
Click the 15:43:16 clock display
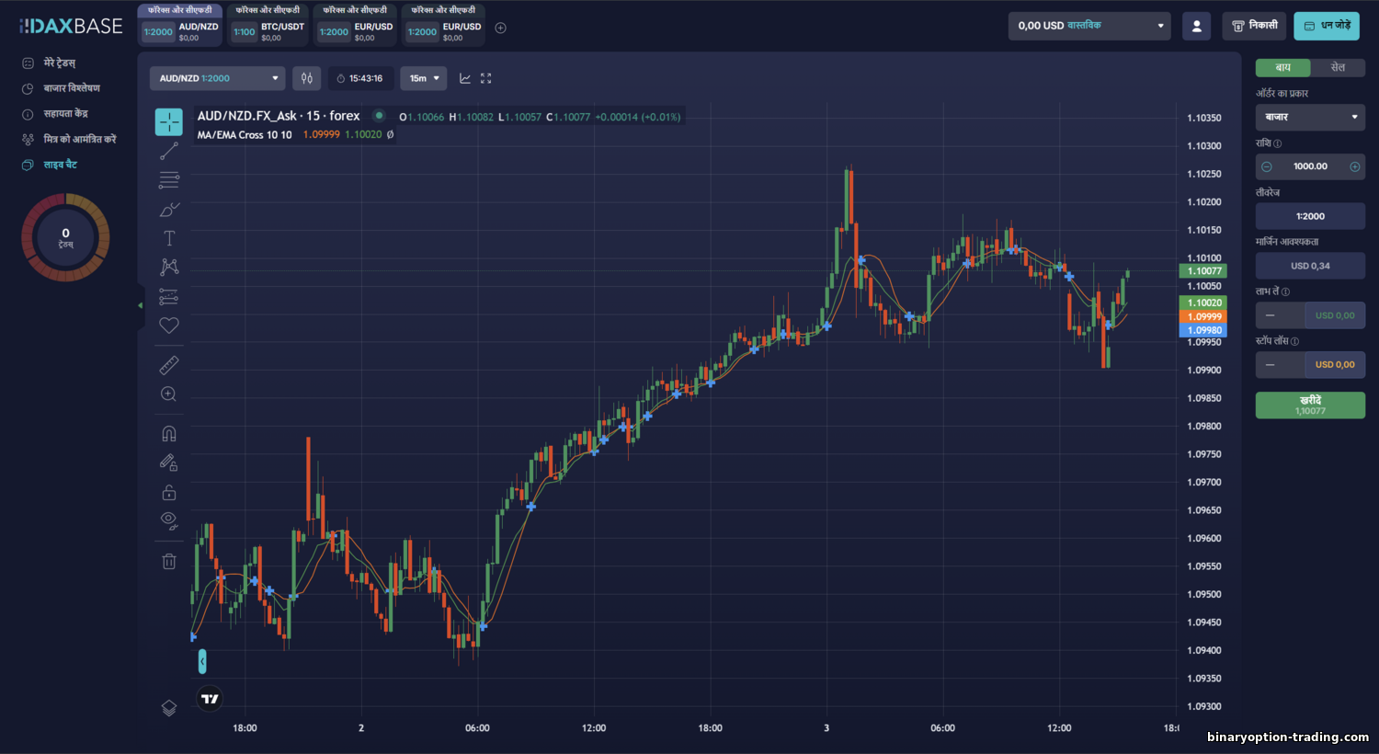tap(360, 78)
